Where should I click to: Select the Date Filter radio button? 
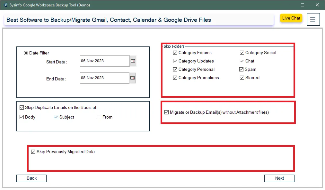click(x=26, y=53)
